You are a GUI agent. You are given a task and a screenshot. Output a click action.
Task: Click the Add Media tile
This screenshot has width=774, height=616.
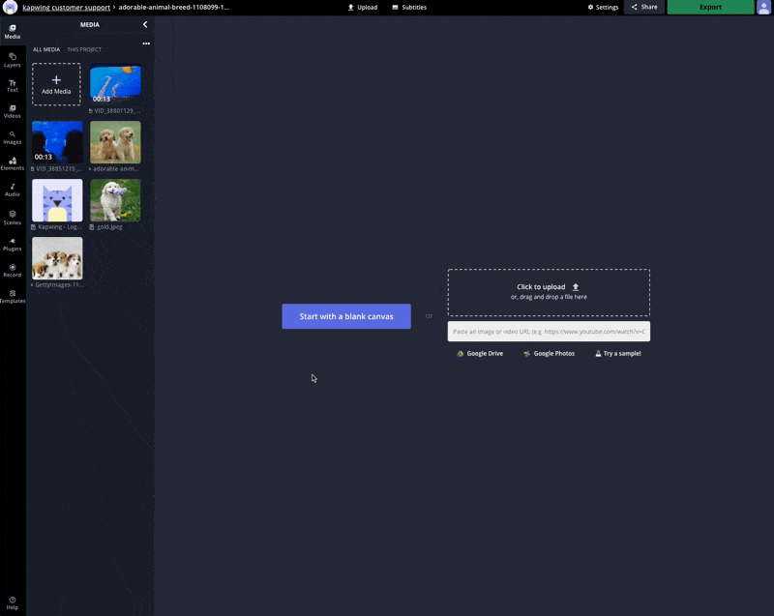pyautogui.click(x=56, y=84)
